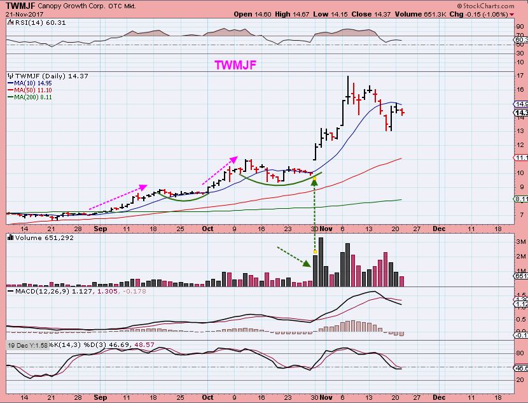This screenshot has height=403, width=528.
Task: Click the Nov label on price chart axis
Action: pos(326,229)
